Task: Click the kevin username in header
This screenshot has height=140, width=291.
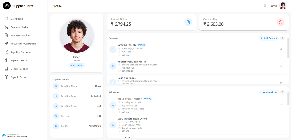Action: click(274, 6)
